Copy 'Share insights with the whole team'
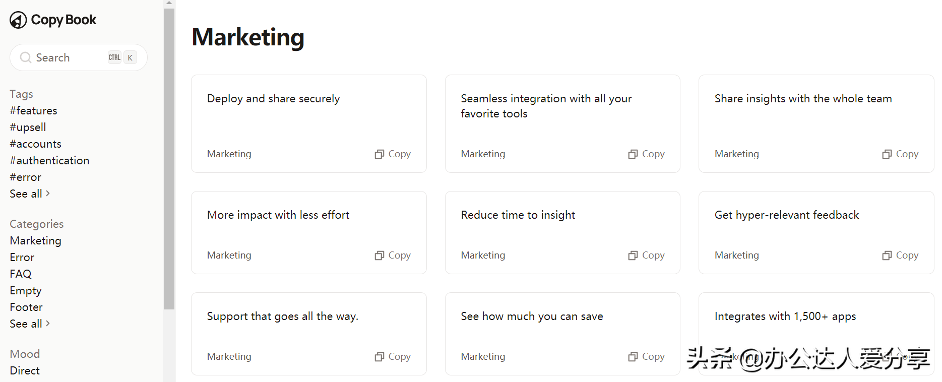The image size is (942, 382). [900, 154]
